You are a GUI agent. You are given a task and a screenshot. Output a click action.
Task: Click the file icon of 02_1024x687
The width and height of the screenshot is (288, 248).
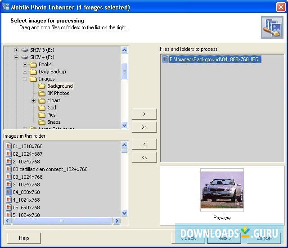coord(9,154)
